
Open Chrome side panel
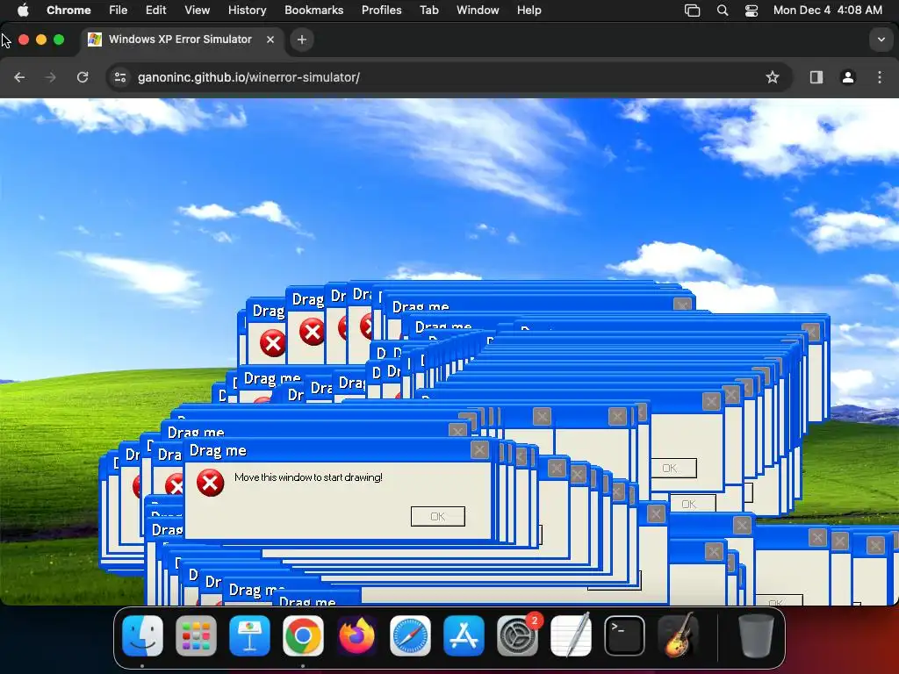[816, 77]
